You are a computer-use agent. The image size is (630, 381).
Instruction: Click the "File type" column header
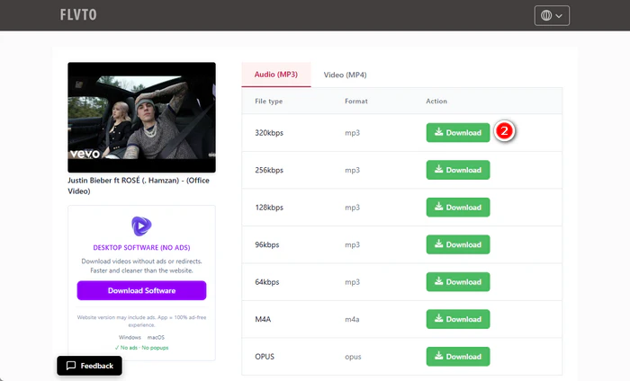269,101
